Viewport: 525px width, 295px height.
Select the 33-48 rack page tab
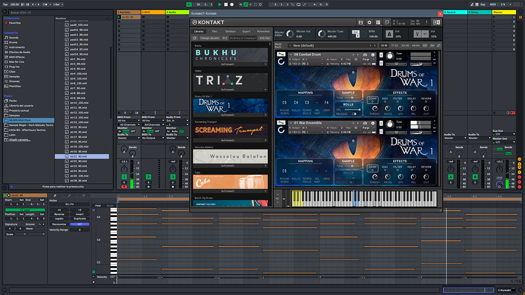(x=405, y=45)
